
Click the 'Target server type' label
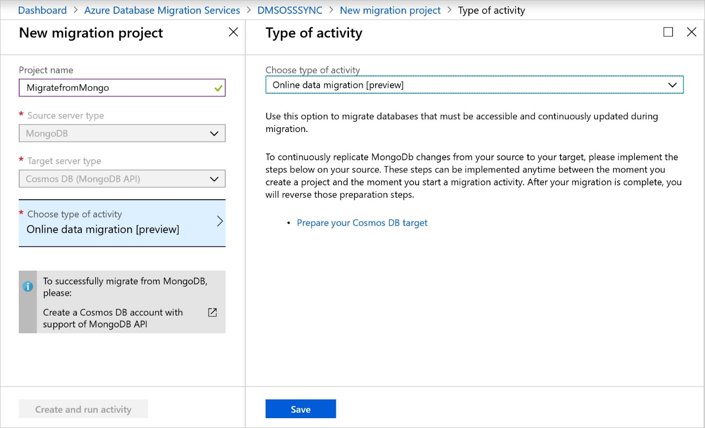click(64, 161)
